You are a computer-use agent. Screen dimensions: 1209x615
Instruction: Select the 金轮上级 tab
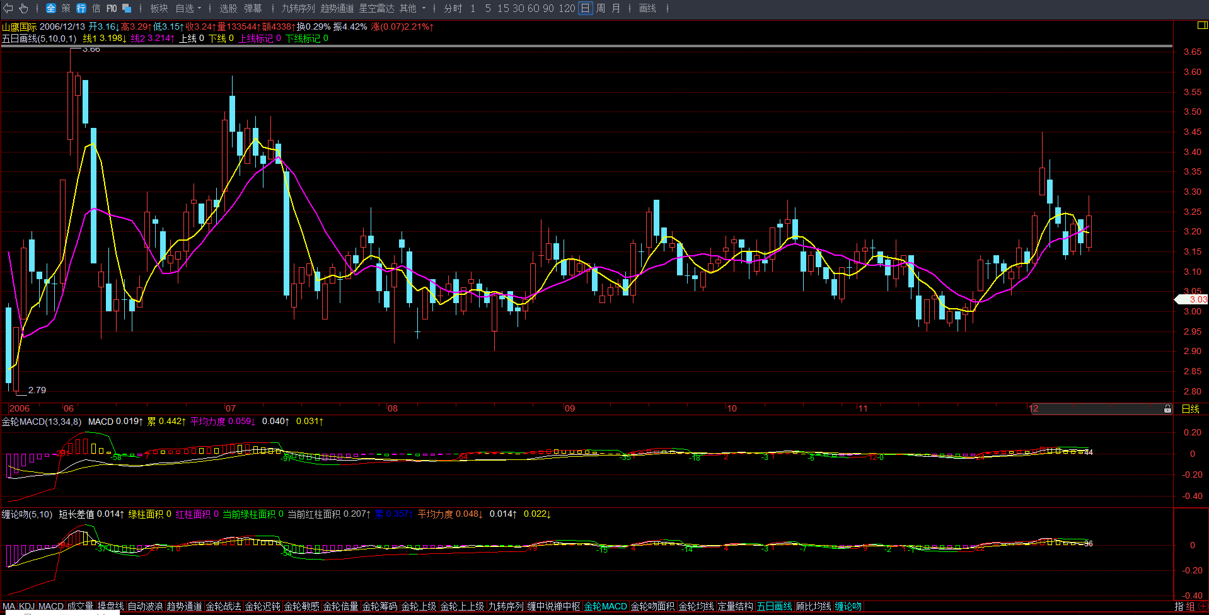tap(419, 606)
